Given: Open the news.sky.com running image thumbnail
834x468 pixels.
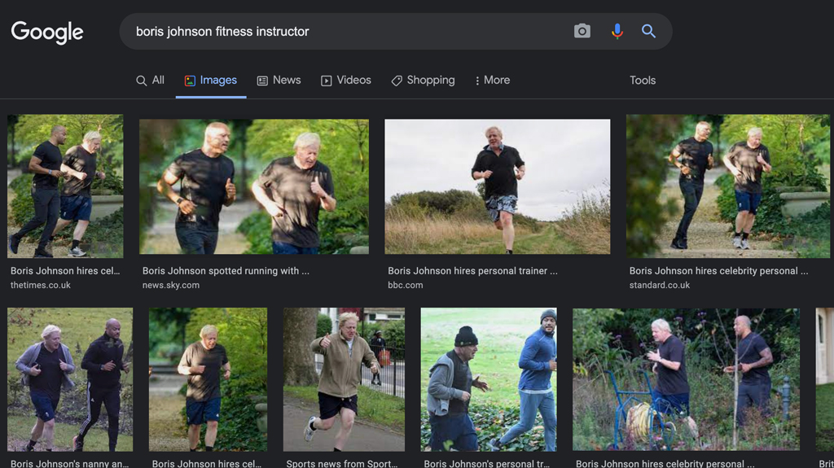Looking at the screenshot, I should point(253,186).
